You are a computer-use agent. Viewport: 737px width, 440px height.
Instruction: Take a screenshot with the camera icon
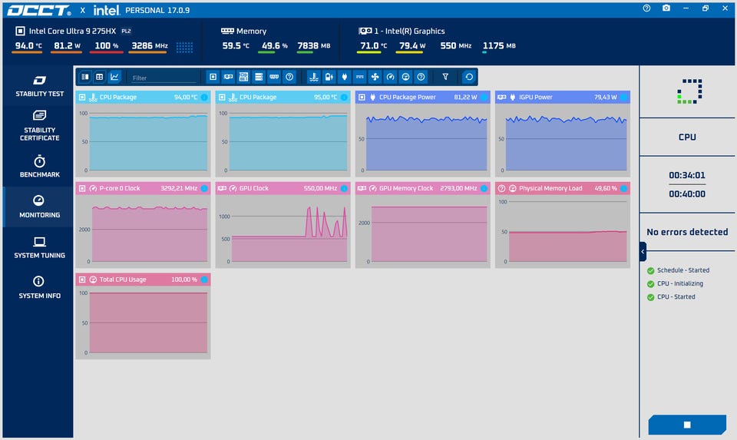pyautogui.click(x=666, y=8)
